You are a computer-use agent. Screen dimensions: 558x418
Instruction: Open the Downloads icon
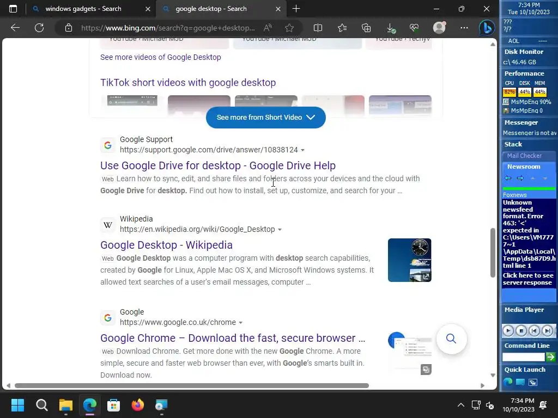pyautogui.click(x=390, y=28)
